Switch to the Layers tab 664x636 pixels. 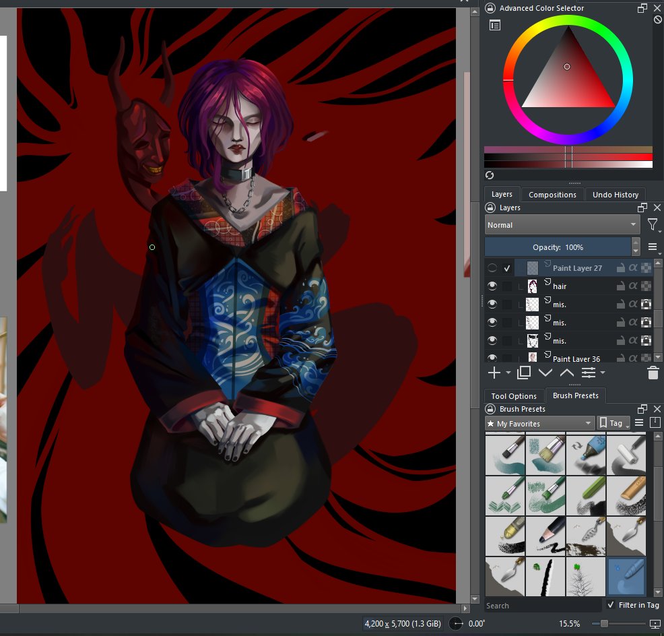coord(502,194)
